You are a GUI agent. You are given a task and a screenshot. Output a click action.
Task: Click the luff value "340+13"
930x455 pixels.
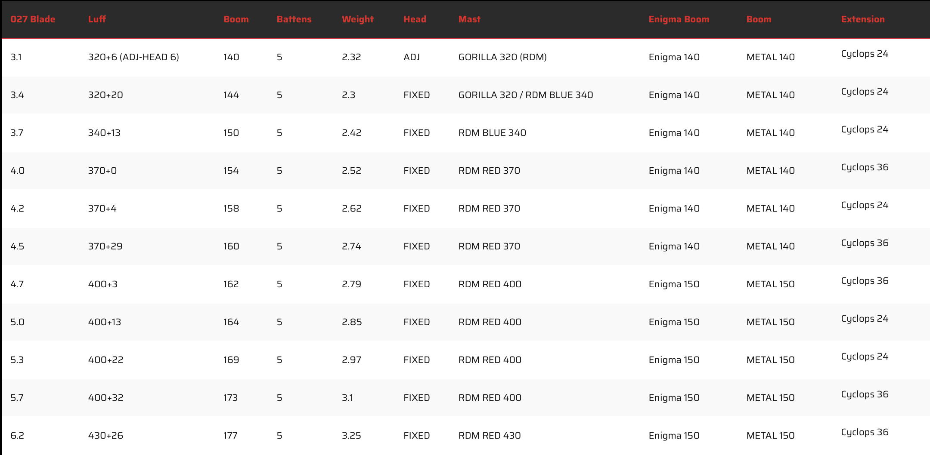(104, 133)
